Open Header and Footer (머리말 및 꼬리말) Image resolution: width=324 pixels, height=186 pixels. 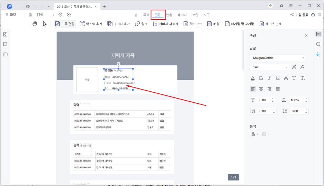[239, 24]
